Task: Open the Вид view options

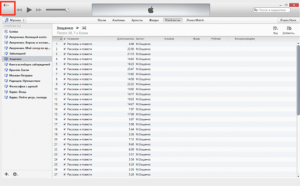Action: point(276,30)
